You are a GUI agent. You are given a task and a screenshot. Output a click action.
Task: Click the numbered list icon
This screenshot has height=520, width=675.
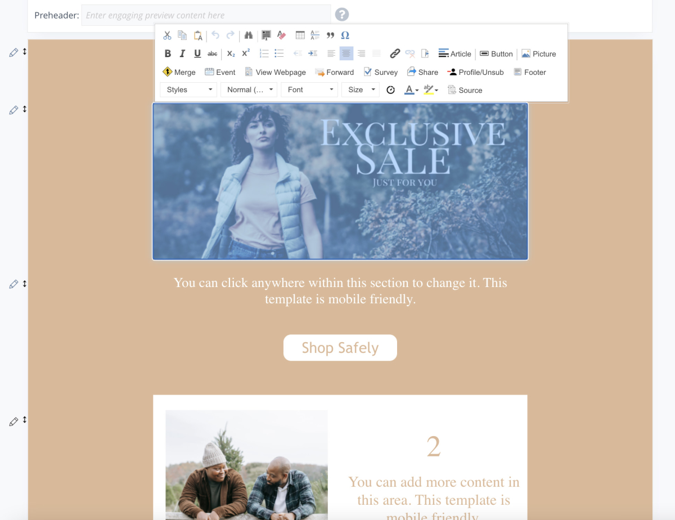(264, 53)
